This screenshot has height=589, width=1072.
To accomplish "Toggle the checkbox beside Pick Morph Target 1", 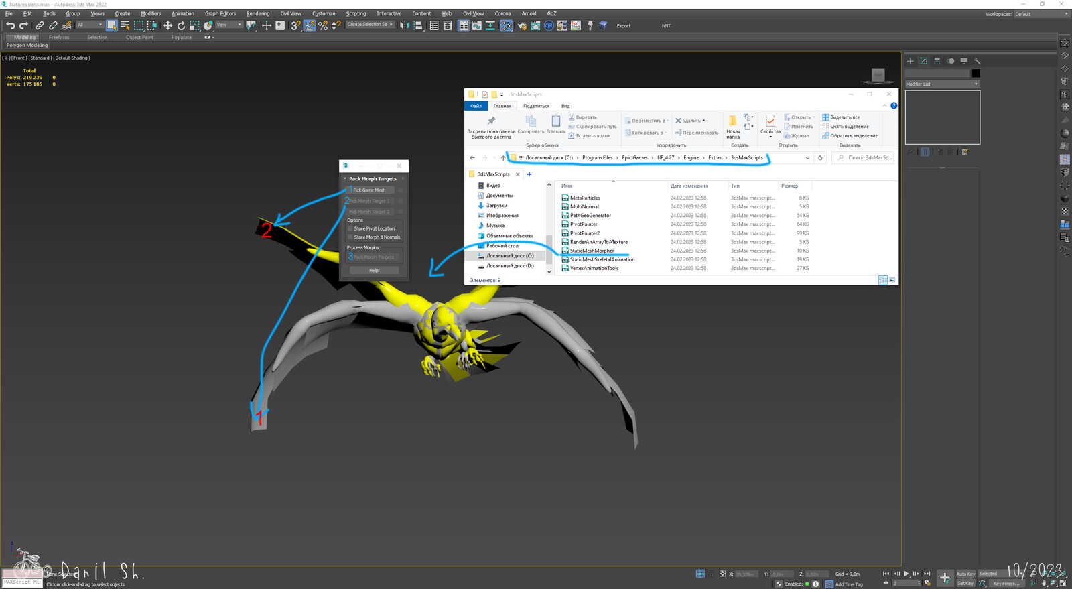I will pyautogui.click(x=401, y=201).
